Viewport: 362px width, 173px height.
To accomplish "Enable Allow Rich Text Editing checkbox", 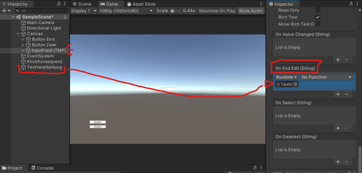I will 318,24.
